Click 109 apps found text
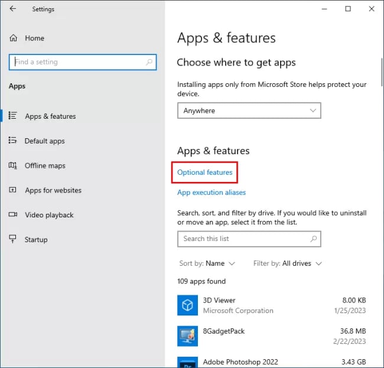The image size is (384, 368). 201,281
